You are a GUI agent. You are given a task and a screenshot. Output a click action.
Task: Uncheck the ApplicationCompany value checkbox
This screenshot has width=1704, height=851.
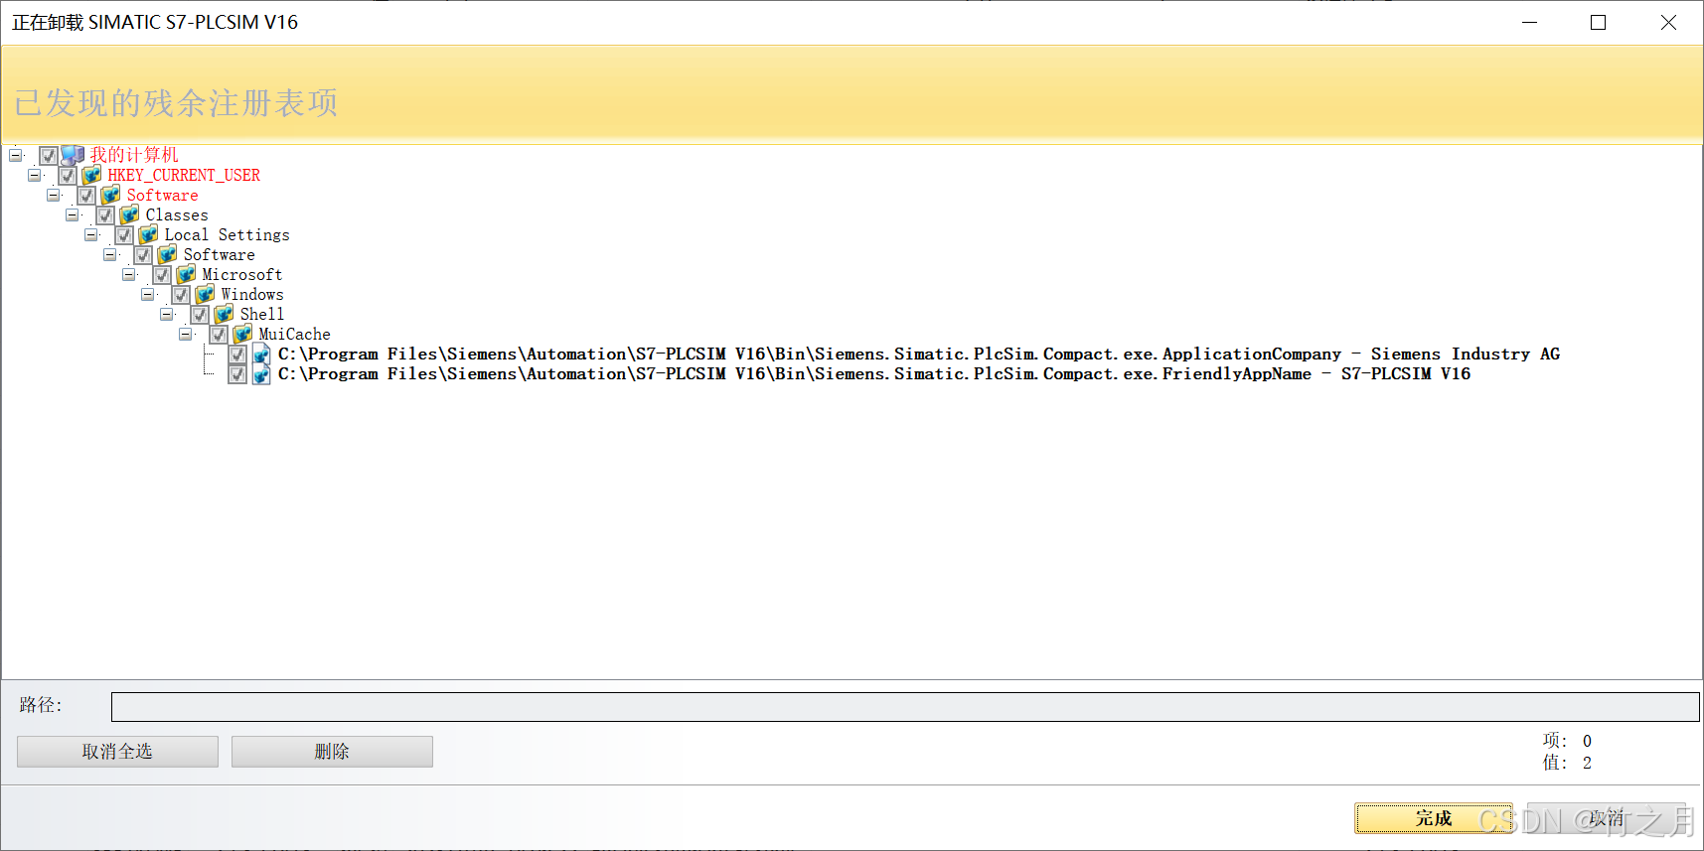237,355
